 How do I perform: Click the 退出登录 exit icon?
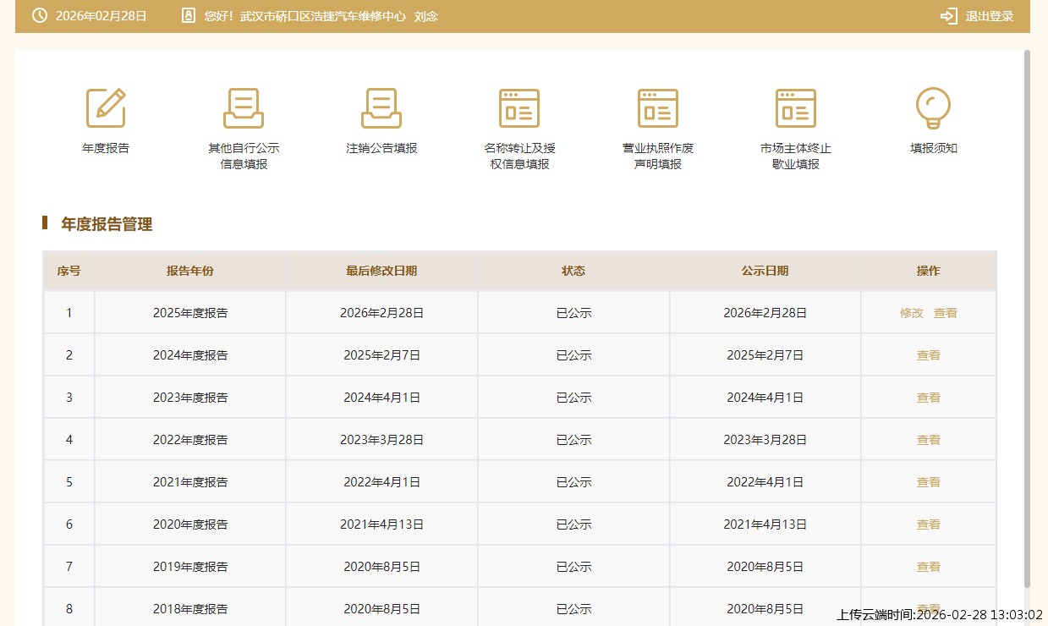pos(948,16)
